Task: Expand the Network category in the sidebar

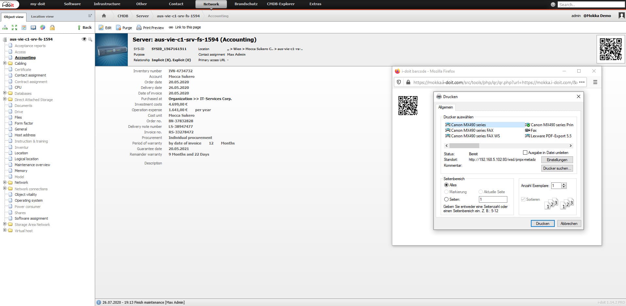Action: click(x=4, y=182)
